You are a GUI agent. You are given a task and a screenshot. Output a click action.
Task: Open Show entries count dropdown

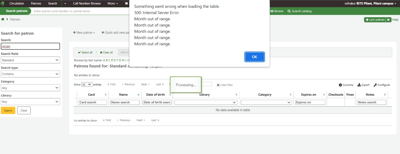[87, 84]
